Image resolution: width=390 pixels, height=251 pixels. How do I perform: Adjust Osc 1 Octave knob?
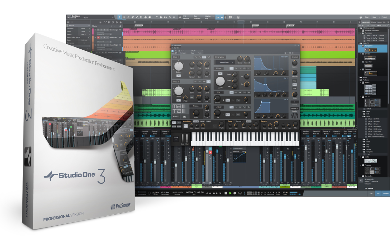click(x=179, y=66)
